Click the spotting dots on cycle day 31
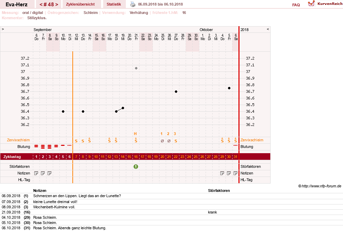 pos(235,145)
